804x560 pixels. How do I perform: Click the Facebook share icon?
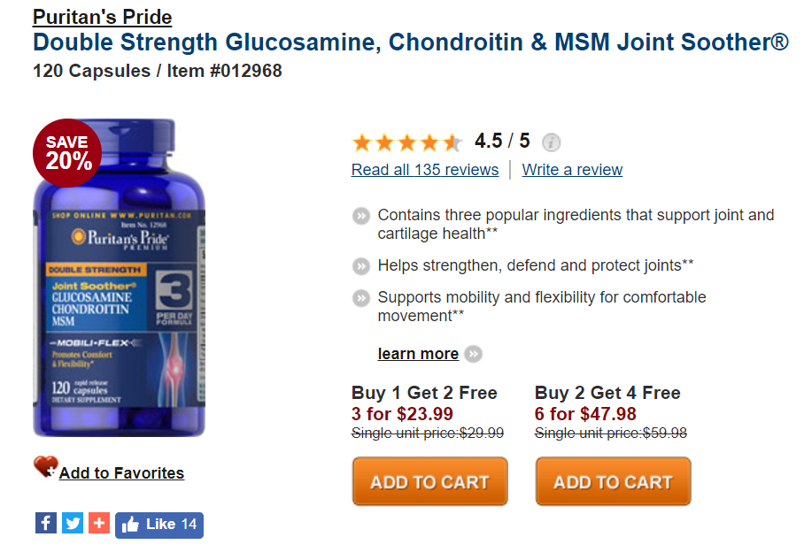[x=46, y=524]
